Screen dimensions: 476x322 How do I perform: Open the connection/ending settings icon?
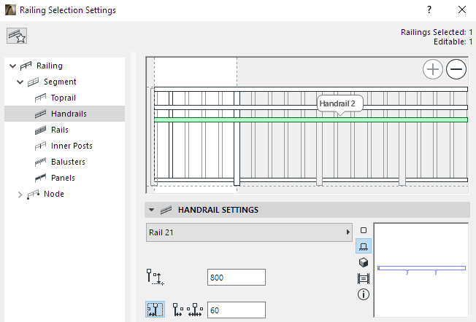pos(364,278)
